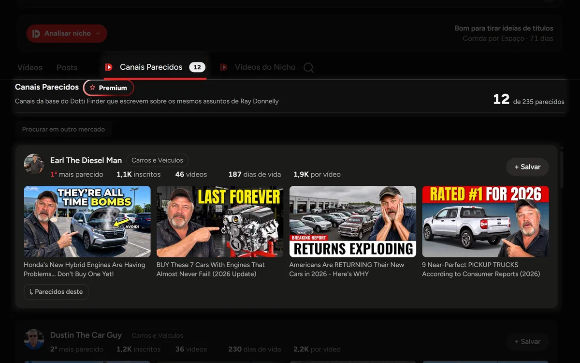Click the channel list scrollbar
Viewport: 580px width, 363px height.
click(x=561, y=169)
